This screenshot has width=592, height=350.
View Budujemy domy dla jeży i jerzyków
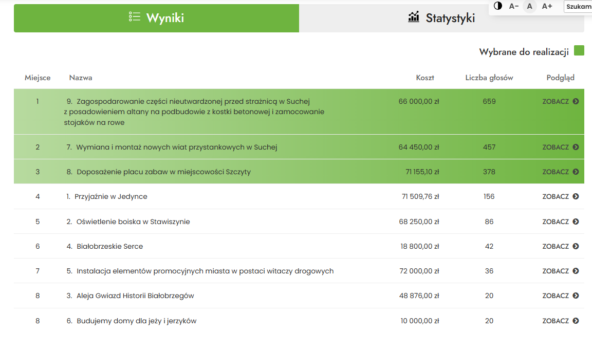[560, 321]
